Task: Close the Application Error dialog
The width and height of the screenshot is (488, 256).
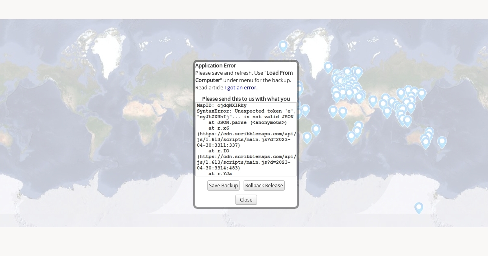Action: point(246,200)
